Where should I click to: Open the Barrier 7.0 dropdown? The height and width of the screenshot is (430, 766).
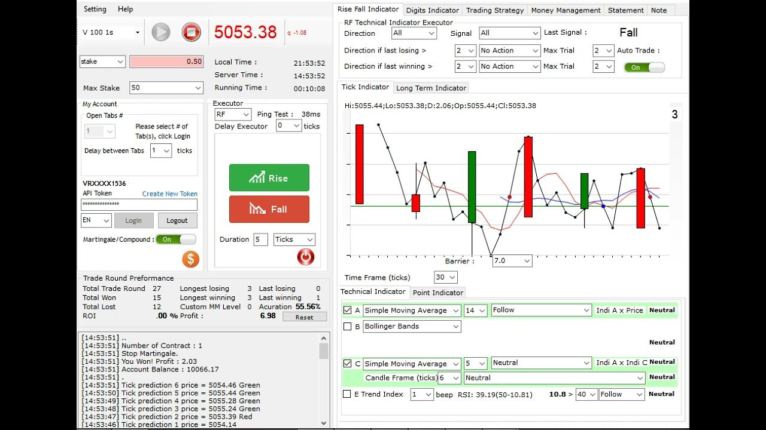coord(512,261)
